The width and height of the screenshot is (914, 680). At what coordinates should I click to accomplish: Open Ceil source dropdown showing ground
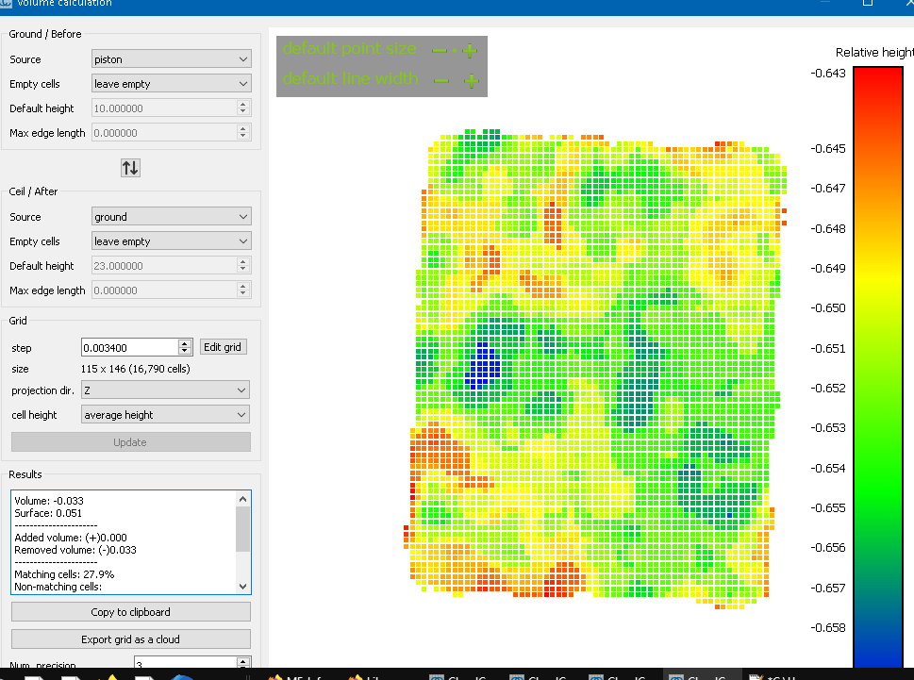(171, 217)
